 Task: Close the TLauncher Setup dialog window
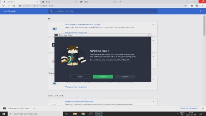click(149, 35)
